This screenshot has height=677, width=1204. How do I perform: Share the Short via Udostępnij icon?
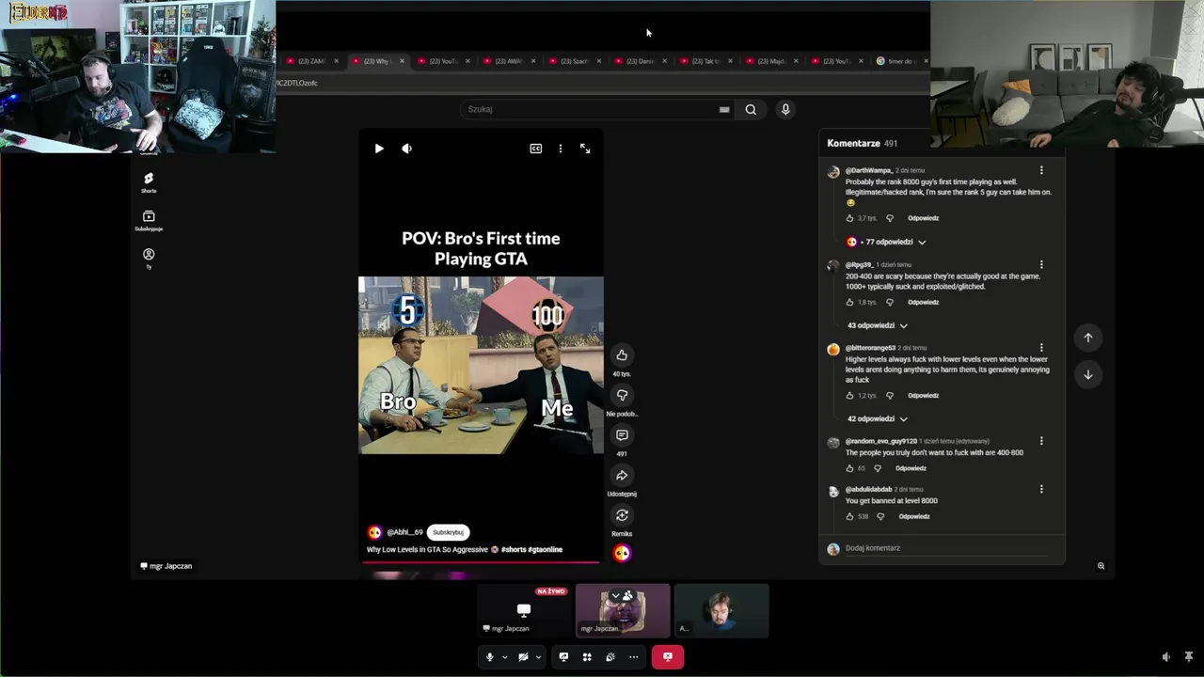622,475
